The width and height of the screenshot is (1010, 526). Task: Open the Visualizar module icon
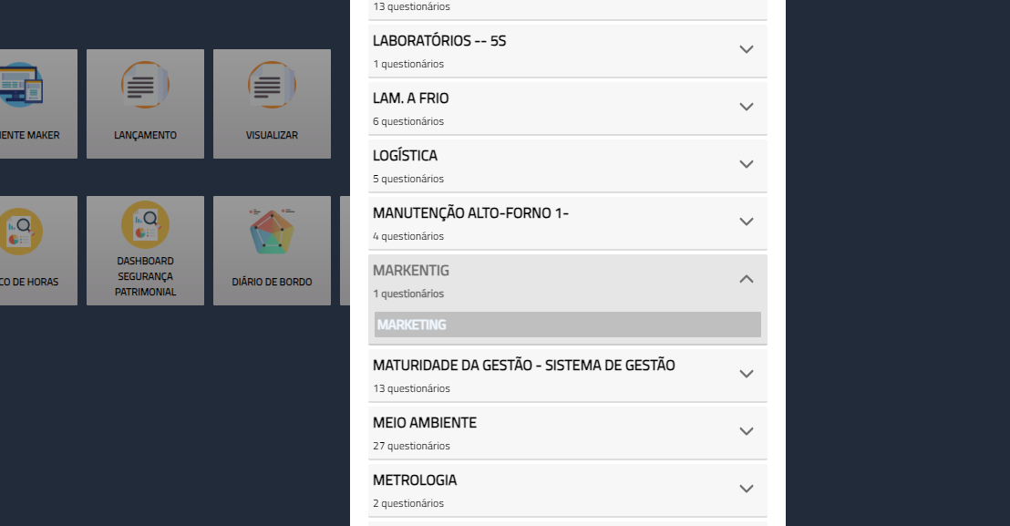272,85
